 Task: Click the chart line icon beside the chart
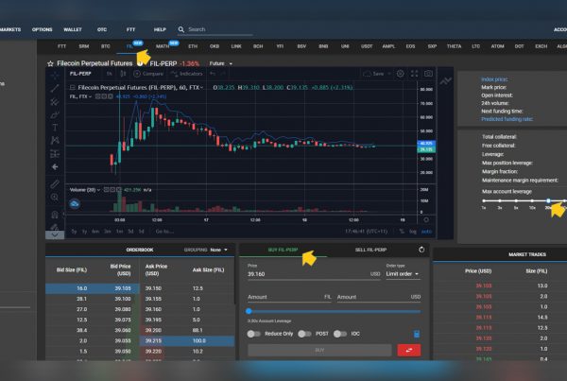point(445,81)
